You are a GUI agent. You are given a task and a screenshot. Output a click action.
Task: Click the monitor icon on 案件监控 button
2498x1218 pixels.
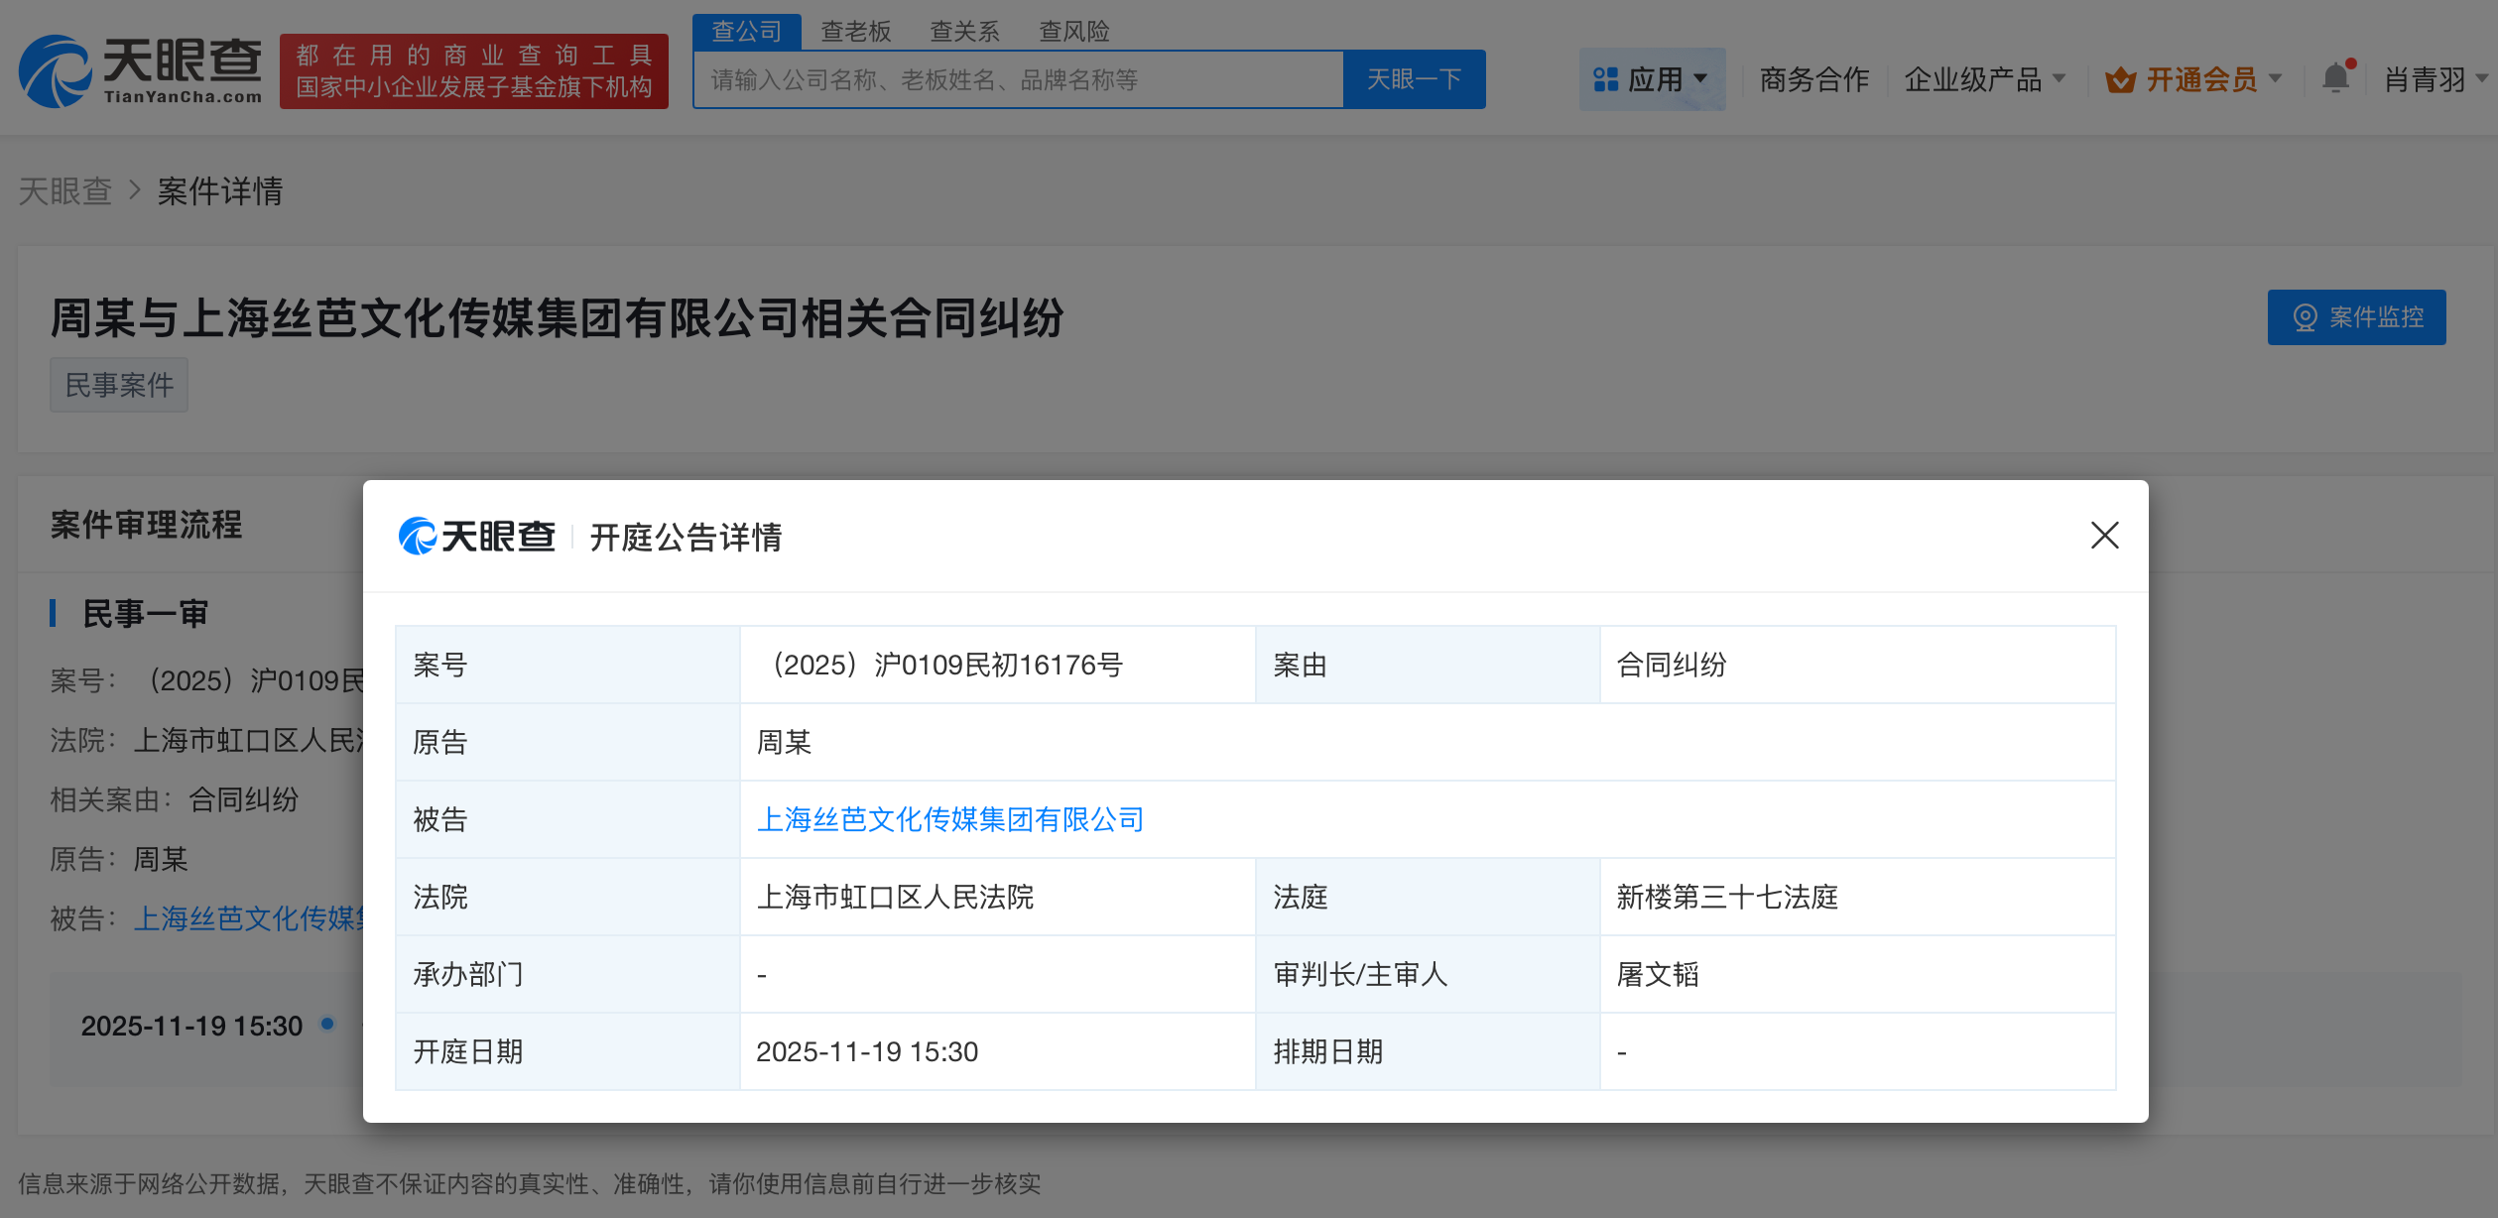[x=2304, y=317]
